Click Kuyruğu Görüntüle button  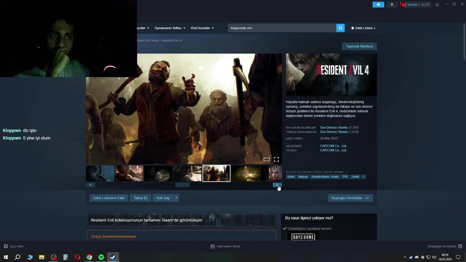point(350,198)
